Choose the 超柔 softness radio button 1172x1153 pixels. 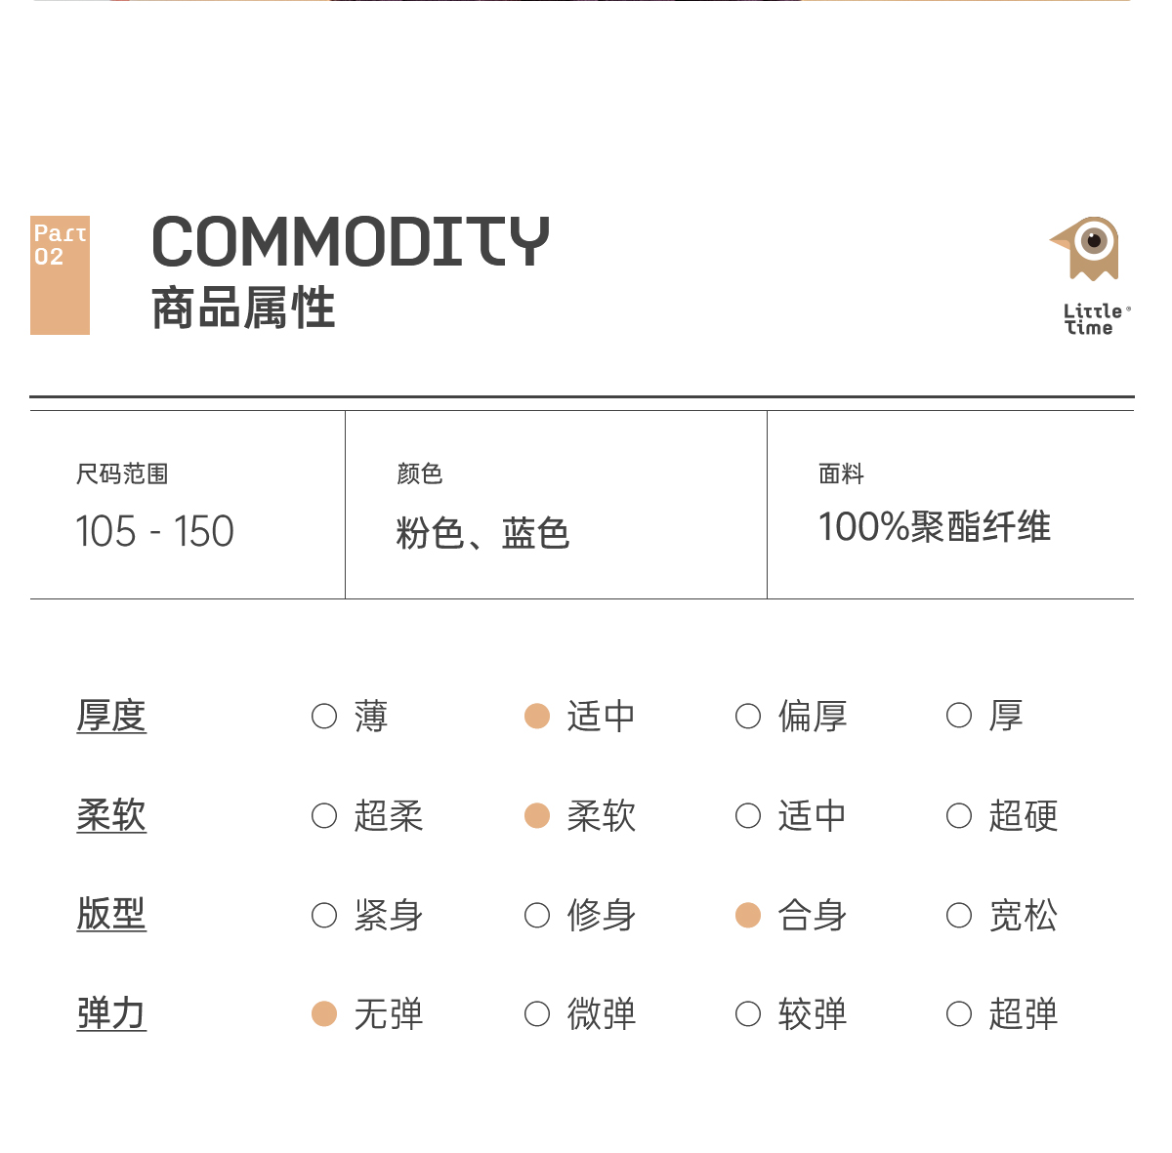324,816
